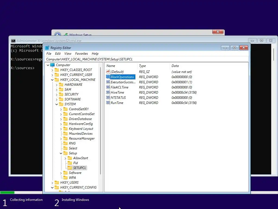
Task: Open the View menu in Registry Editor
Action: [68, 54]
